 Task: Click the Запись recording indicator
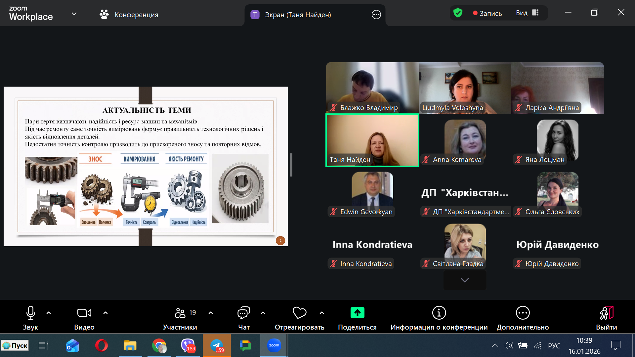pos(487,13)
